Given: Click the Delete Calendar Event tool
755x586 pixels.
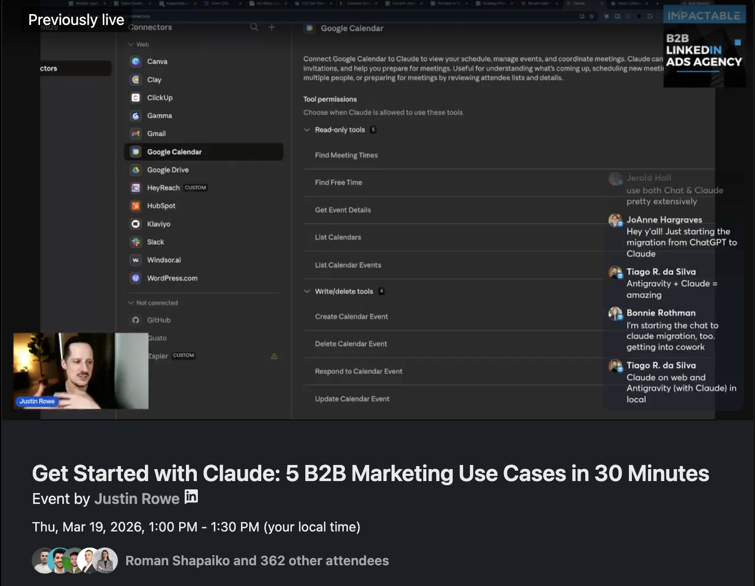Looking at the screenshot, I should pyautogui.click(x=351, y=344).
